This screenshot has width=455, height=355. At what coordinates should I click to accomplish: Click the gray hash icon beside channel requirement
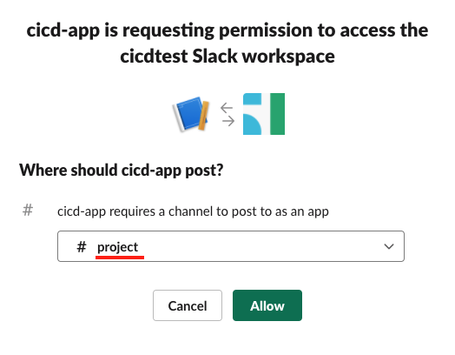(28, 210)
